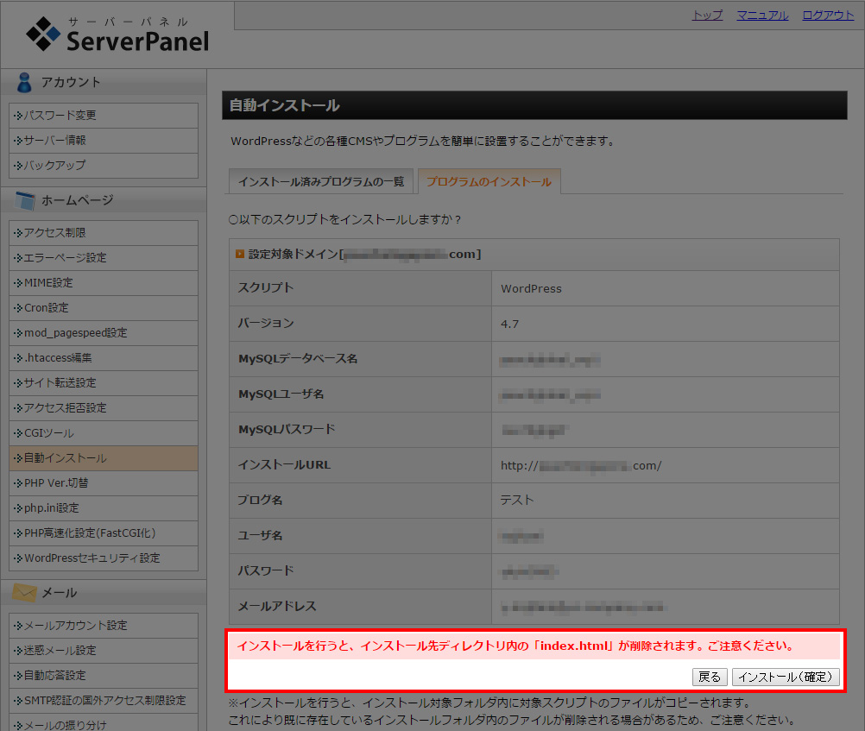Viewport: 865px width, 731px height.
Task: Go to the トップ link
Action: [706, 15]
